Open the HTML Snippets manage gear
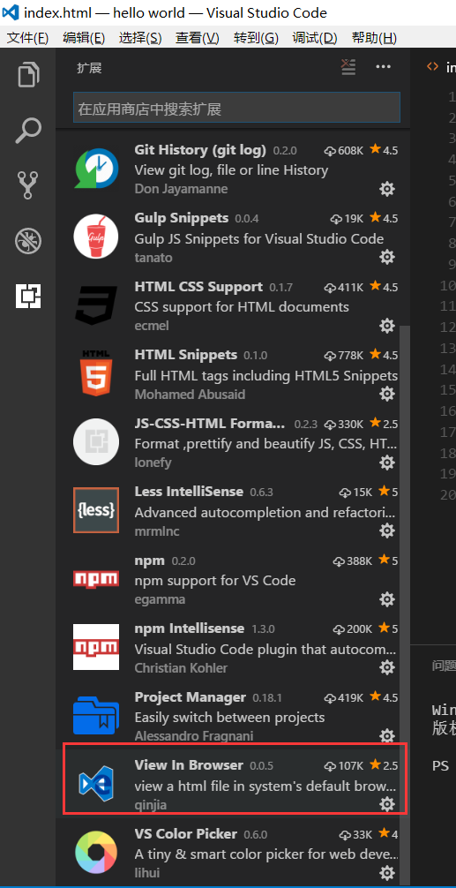 387,394
